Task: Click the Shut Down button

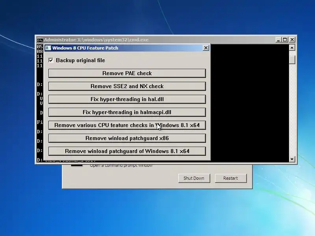Action: (x=194, y=178)
